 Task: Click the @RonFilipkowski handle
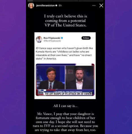coord(52,41)
